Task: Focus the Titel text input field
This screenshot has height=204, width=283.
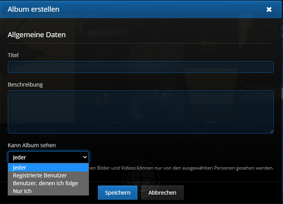Action: (141, 67)
